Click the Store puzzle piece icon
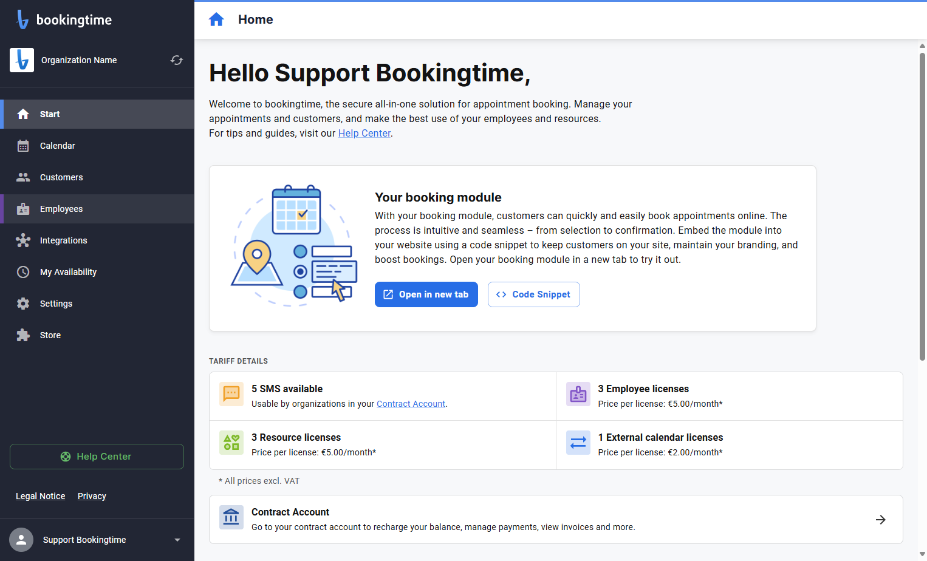 coord(23,335)
